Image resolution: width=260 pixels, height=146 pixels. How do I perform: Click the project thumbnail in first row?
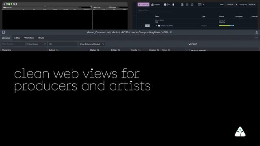pyautogui.click(x=147, y=26)
